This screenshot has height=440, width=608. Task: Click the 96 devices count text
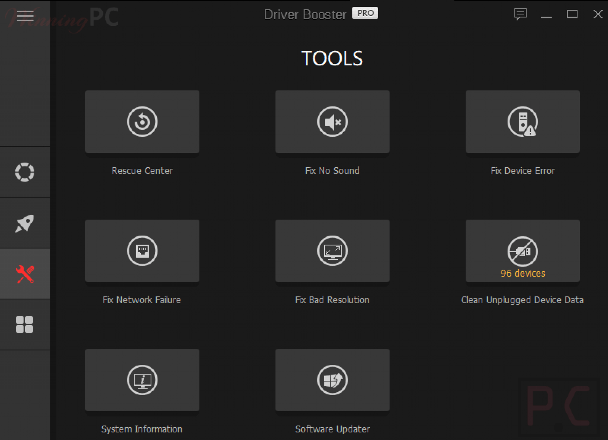523,273
